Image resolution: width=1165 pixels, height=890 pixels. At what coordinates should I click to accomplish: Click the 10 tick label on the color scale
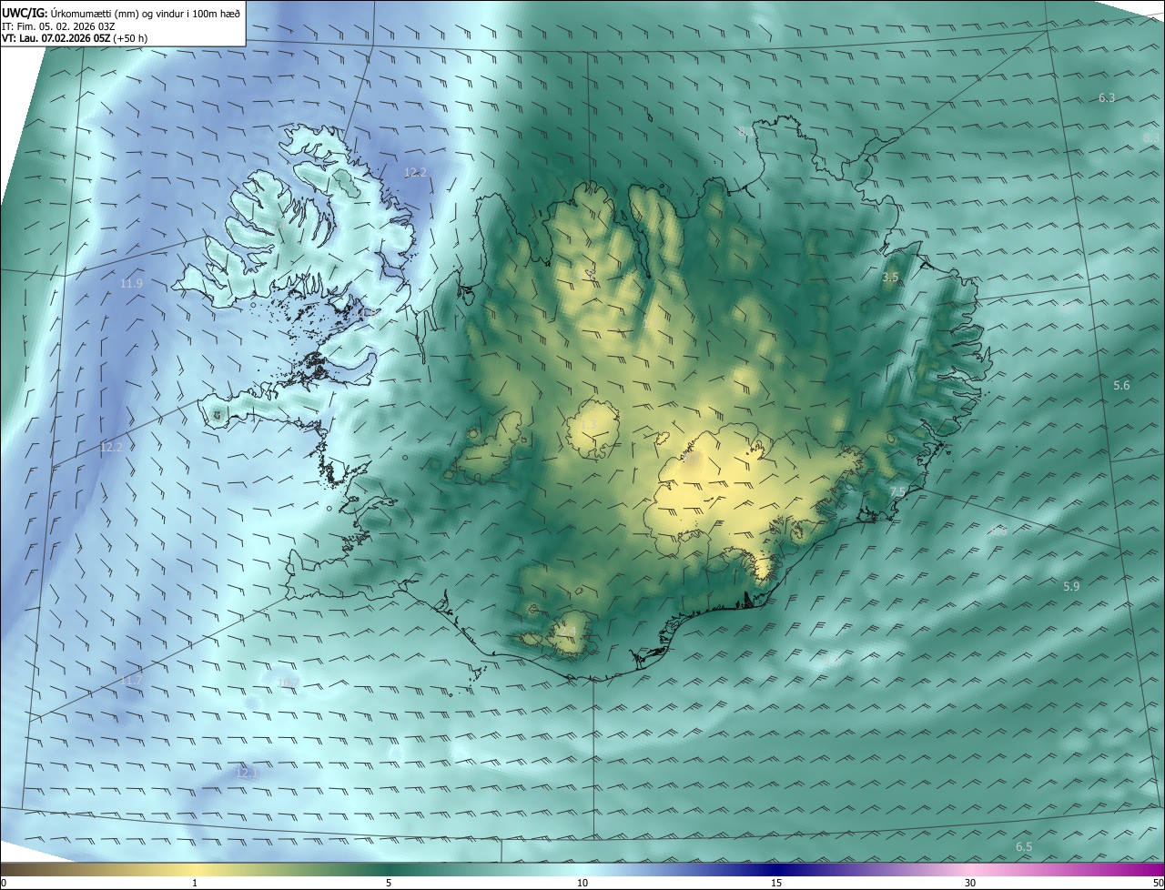582,883
